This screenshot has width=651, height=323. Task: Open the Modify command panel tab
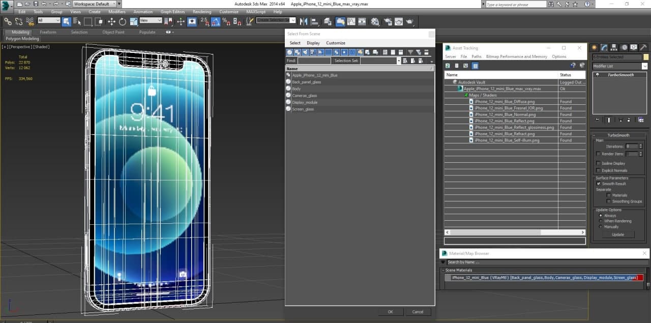coord(604,47)
